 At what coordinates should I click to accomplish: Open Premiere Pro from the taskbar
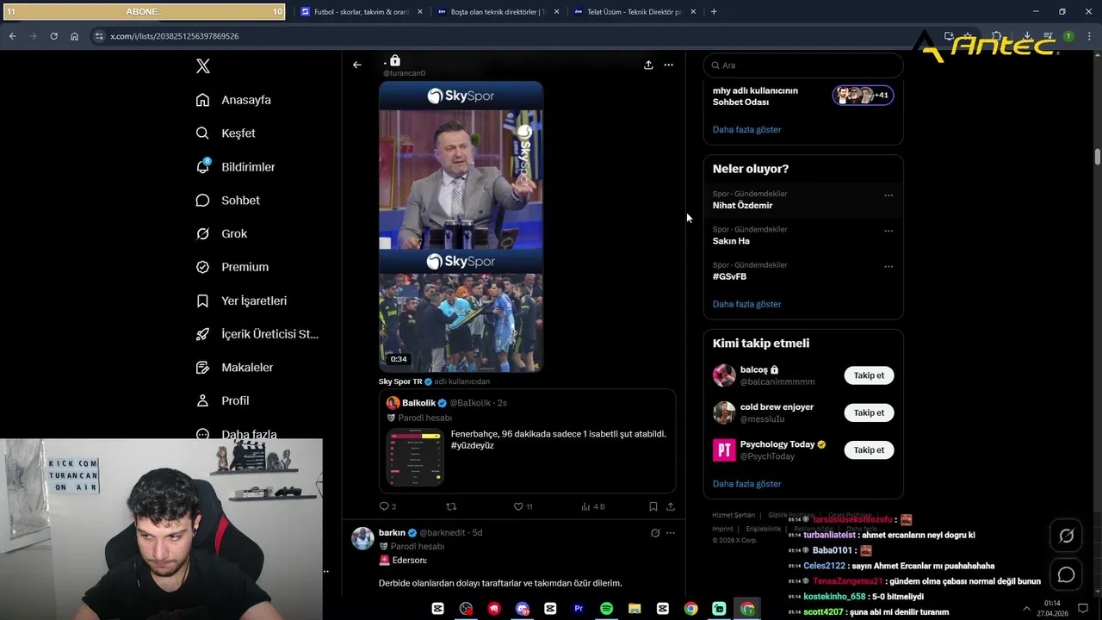point(579,609)
